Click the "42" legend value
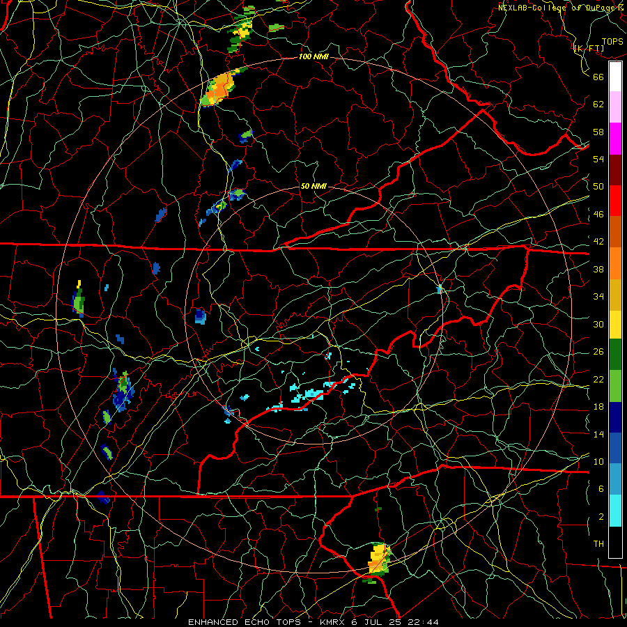627x627 pixels. coord(598,242)
